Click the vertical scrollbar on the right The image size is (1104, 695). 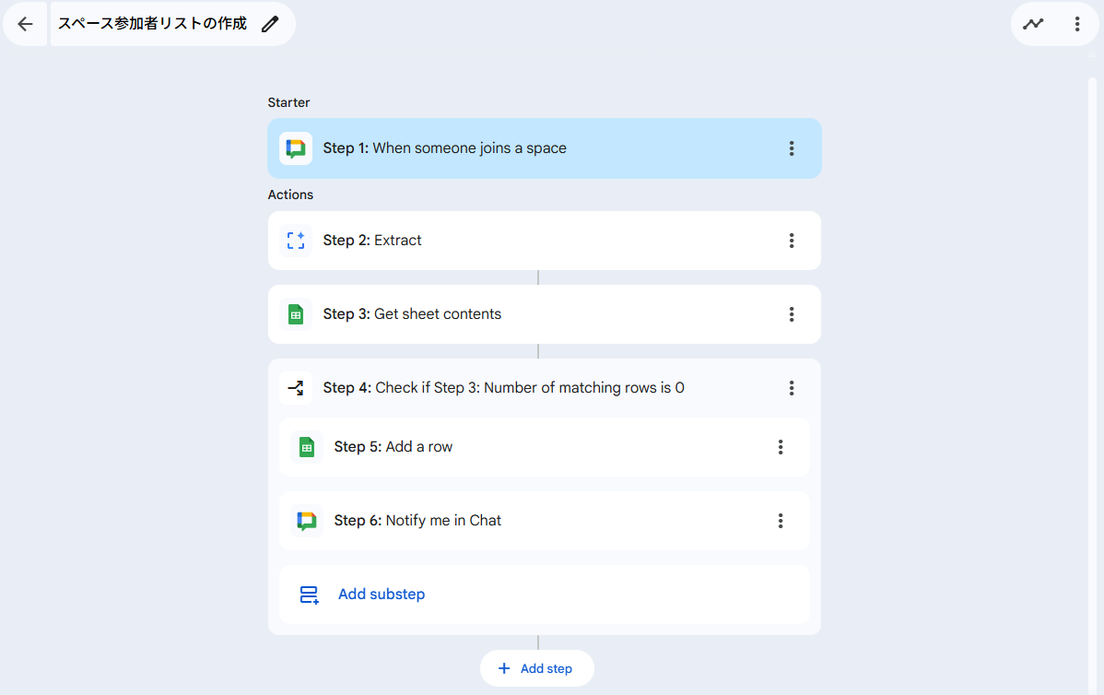point(1093,369)
